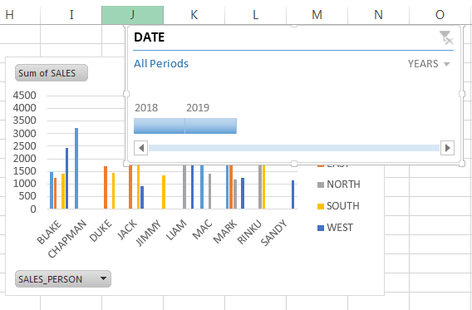This screenshot has height=310, width=472.
Task: Click the DUKE axis label
Action: (101, 230)
